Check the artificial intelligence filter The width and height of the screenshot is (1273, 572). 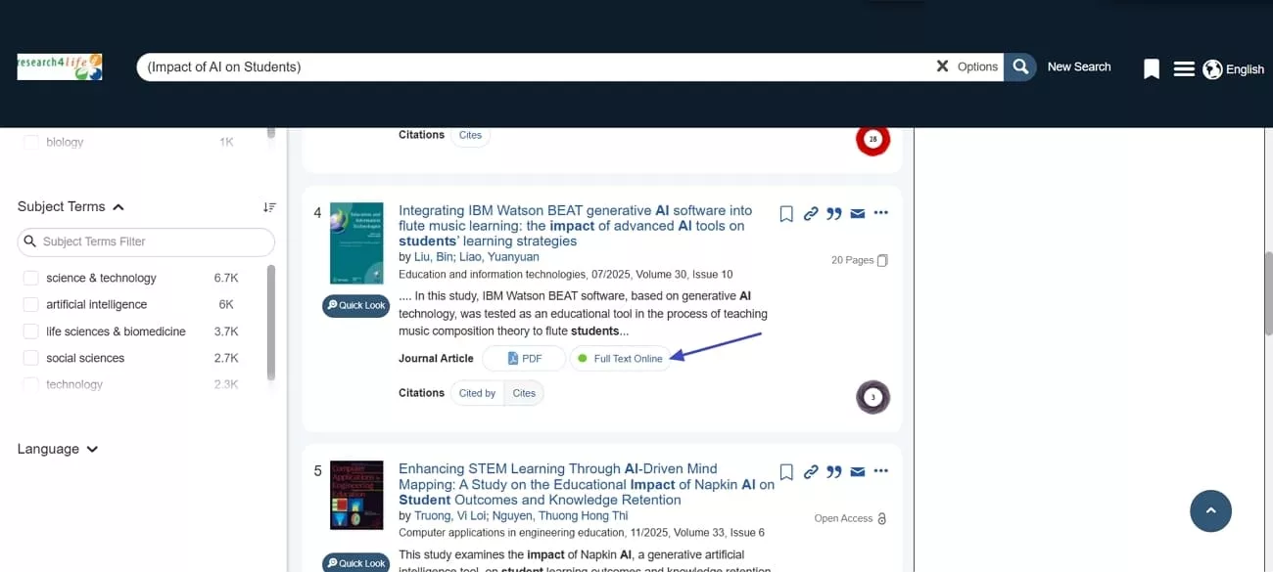pos(30,304)
